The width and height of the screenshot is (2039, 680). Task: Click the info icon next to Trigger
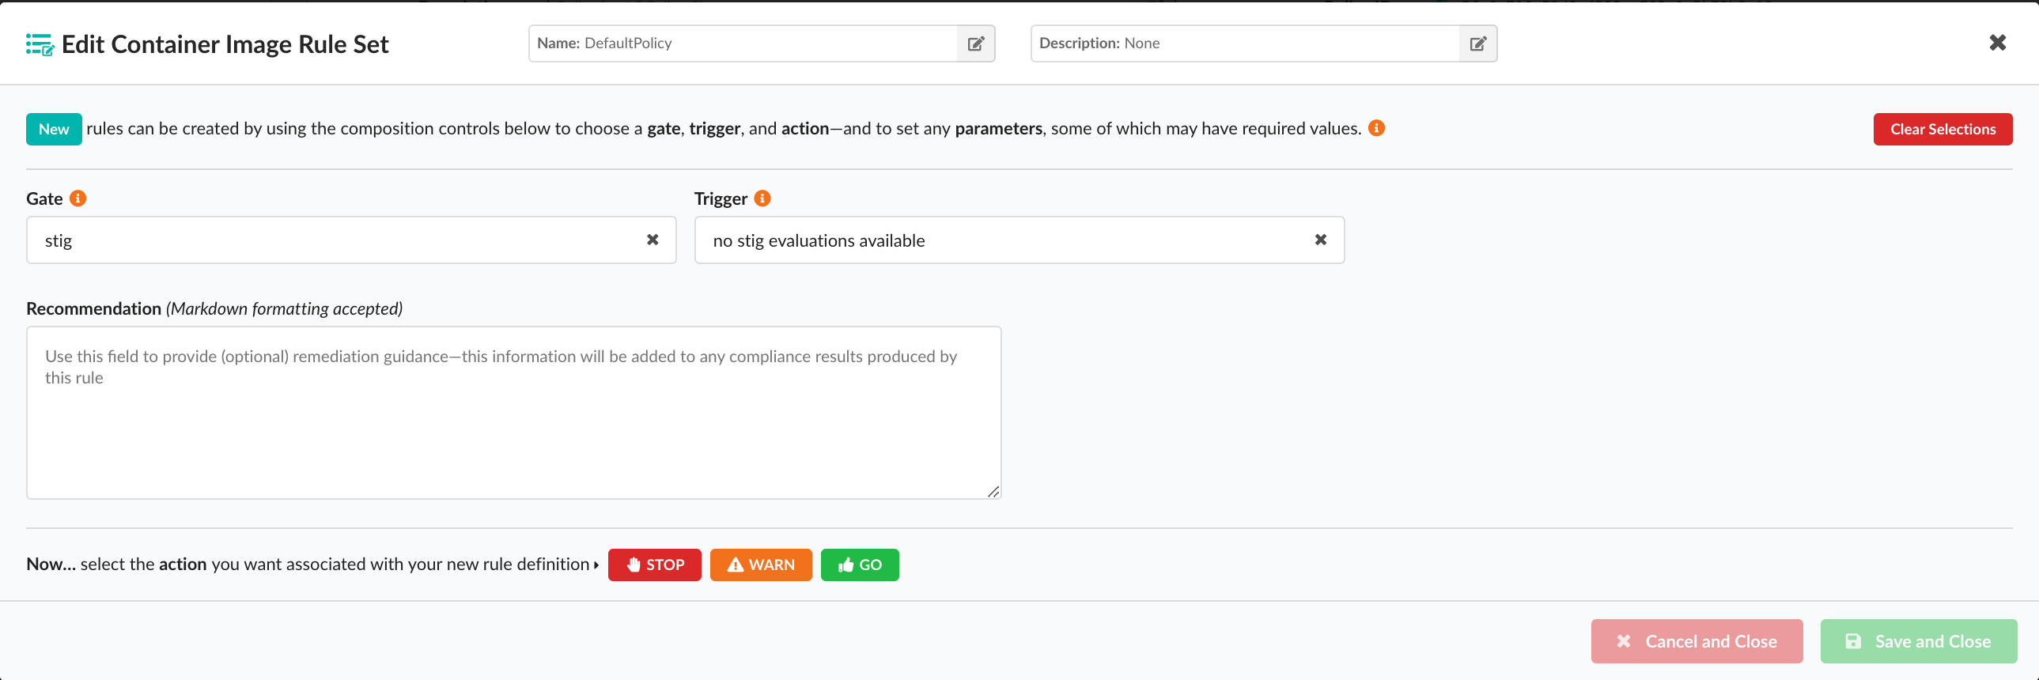pos(762,198)
